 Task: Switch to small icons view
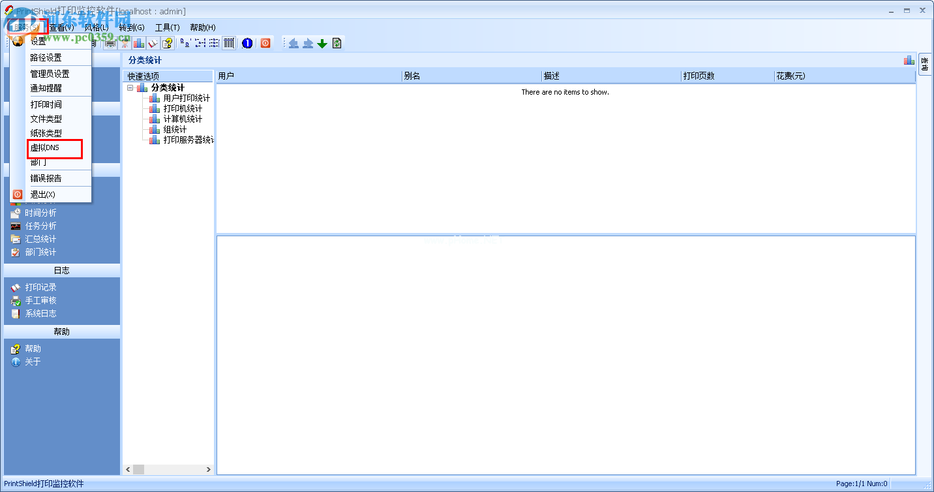200,43
